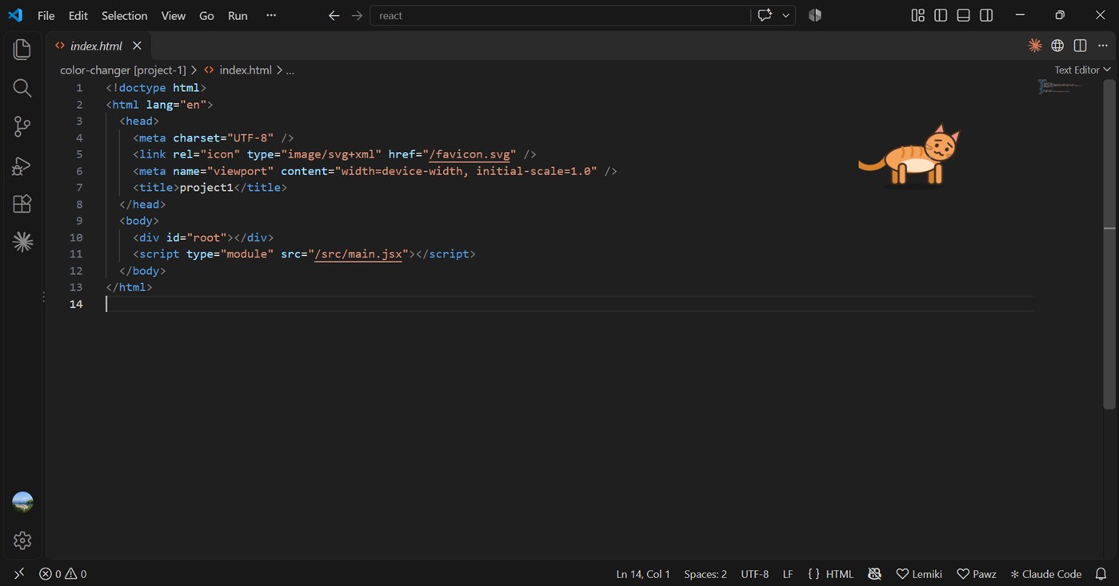The width and height of the screenshot is (1119, 586).
Task: Open the Run and Debug view
Action: coord(22,165)
